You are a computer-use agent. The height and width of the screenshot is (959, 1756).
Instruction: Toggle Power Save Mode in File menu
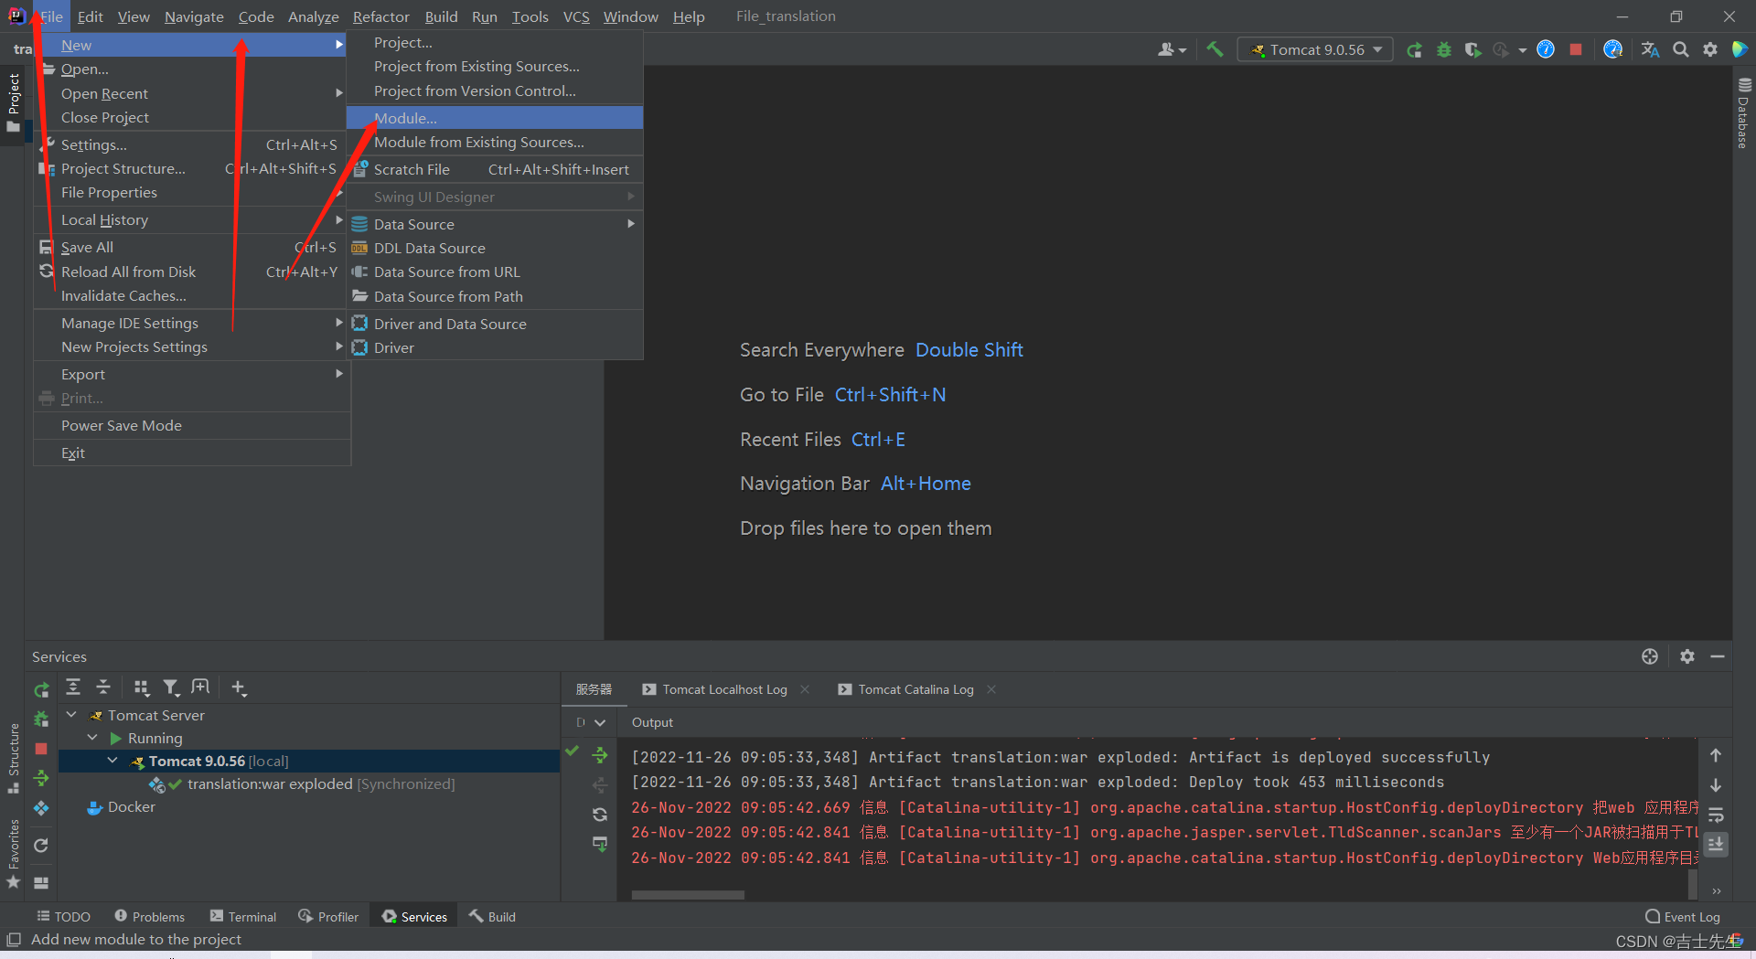pos(192,425)
